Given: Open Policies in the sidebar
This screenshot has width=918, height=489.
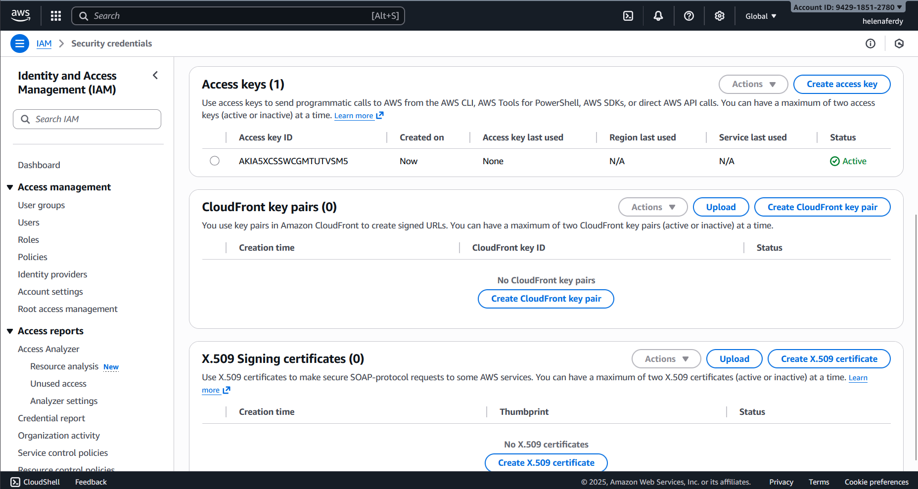Looking at the screenshot, I should [x=33, y=257].
